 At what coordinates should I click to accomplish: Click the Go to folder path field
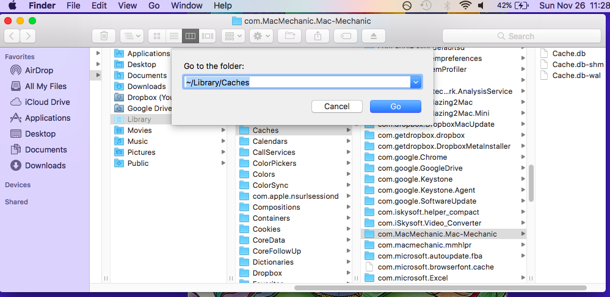pos(296,82)
